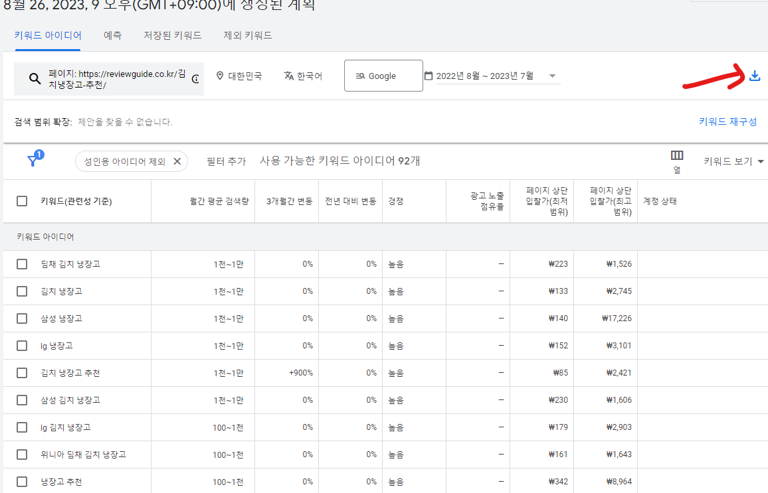Click the columns (열) icon

677,156
